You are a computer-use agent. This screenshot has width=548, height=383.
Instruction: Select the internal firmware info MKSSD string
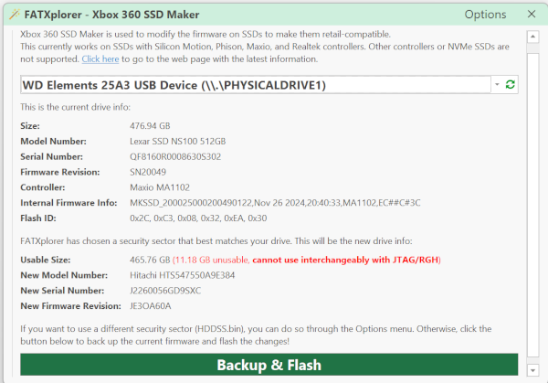(275, 203)
